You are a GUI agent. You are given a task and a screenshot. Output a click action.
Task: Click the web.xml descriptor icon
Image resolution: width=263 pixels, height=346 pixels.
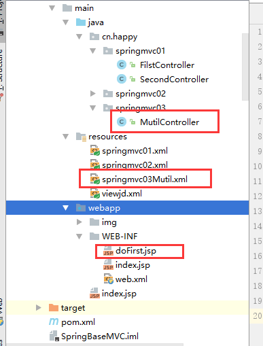[x=109, y=279]
